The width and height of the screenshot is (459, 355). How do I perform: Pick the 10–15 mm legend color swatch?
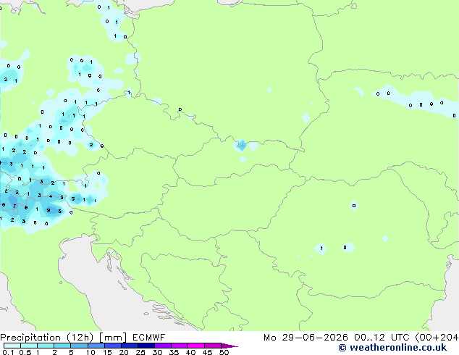(x=96, y=346)
